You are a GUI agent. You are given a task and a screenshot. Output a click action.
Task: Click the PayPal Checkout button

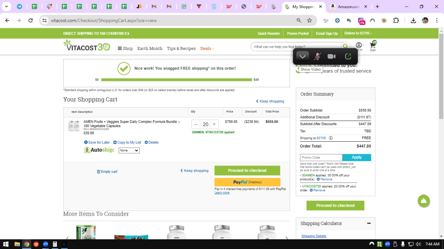247,182
